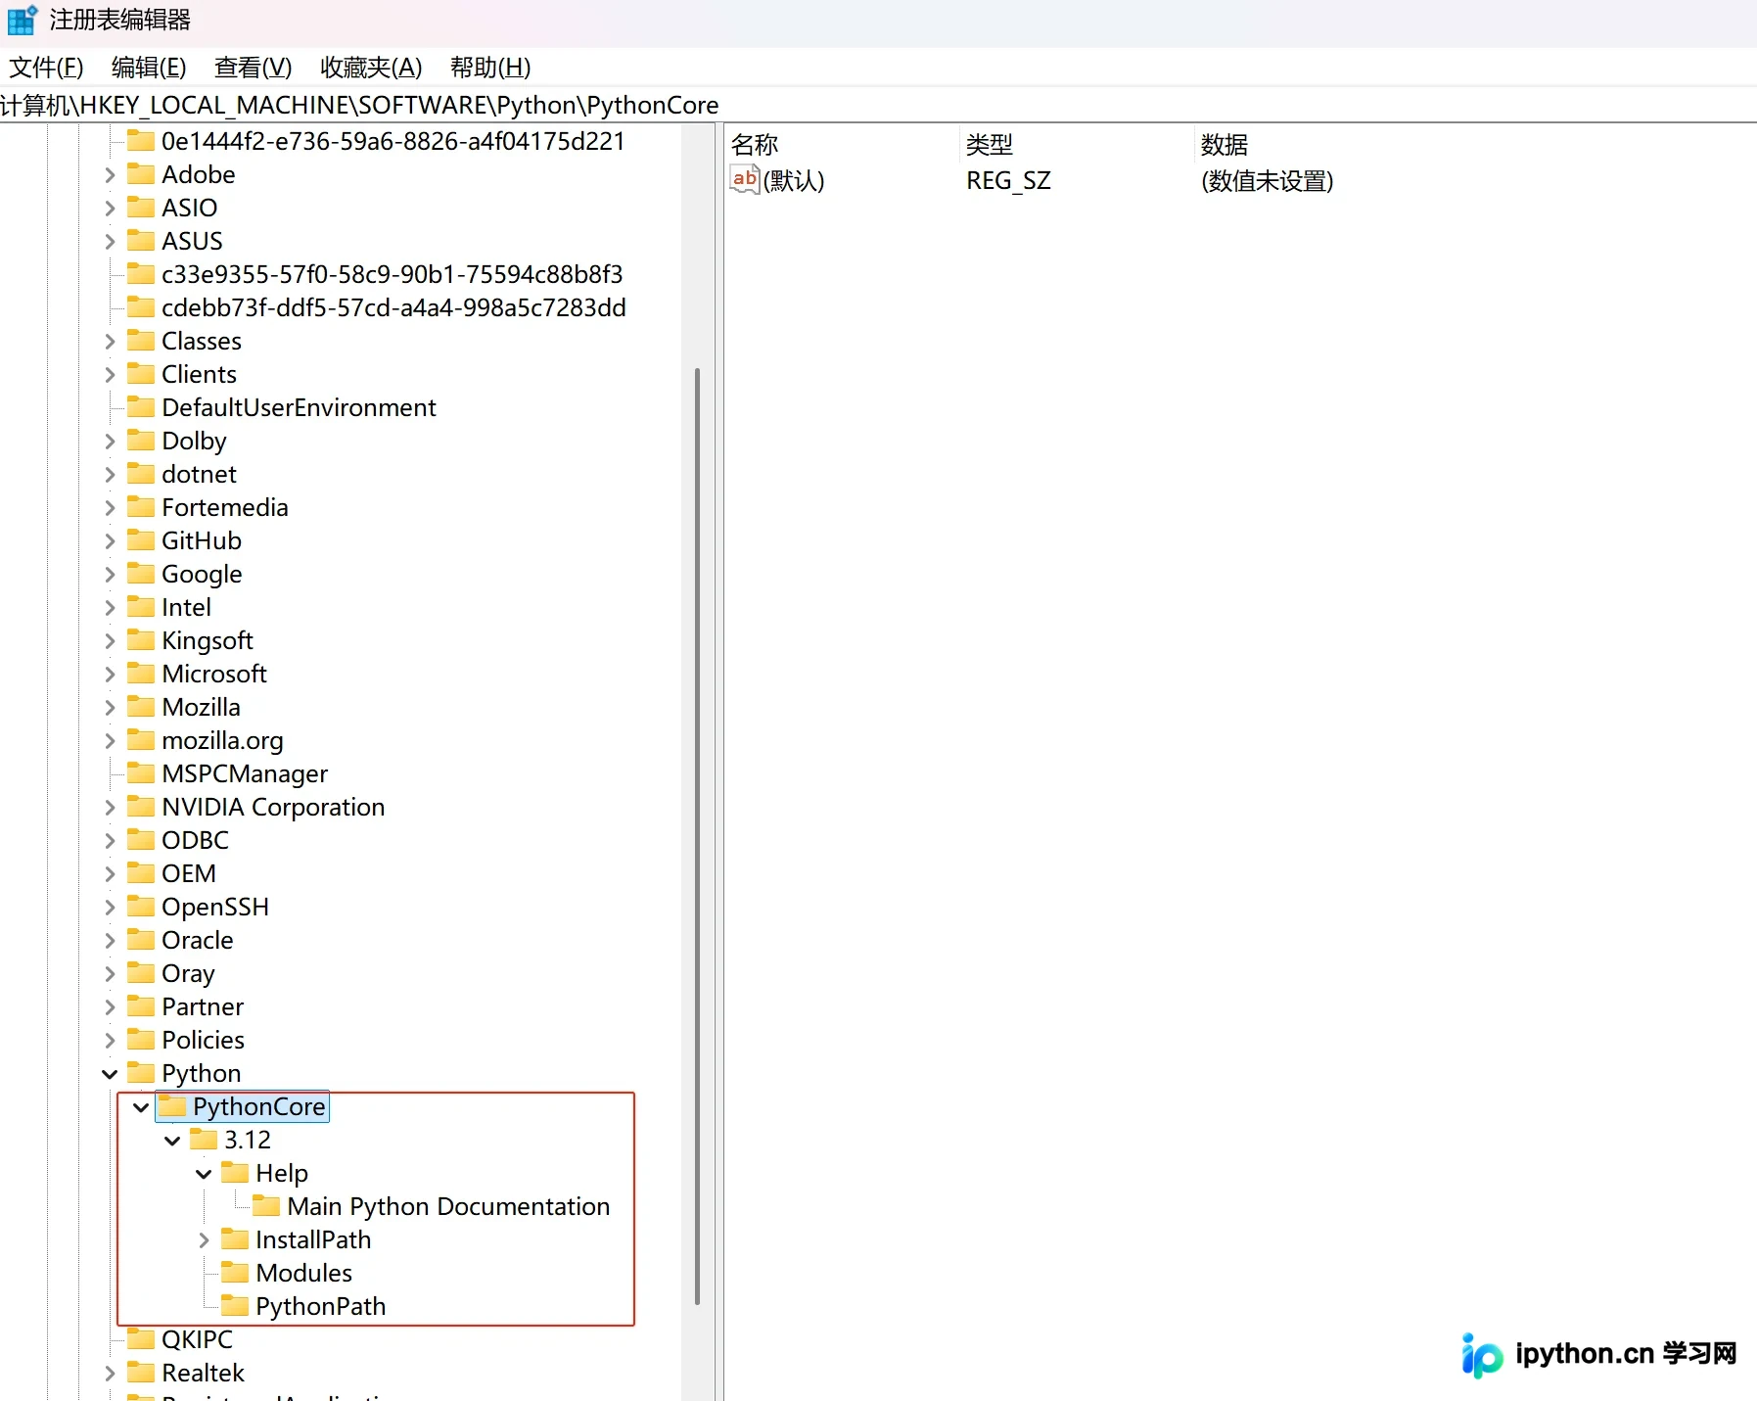Select the Policies tree entry
Viewport: 1757px width, 1401px height.
(203, 1040)
